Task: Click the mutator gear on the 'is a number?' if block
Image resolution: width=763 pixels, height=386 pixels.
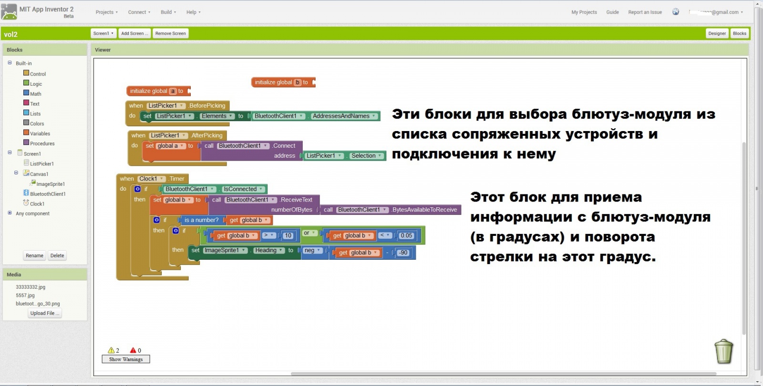Action: coord(156,220)
